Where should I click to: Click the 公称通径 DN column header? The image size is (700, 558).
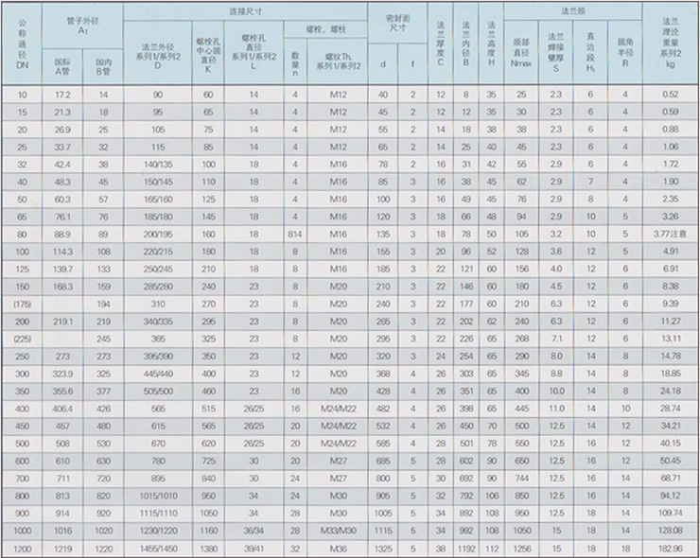pos(23,43)
